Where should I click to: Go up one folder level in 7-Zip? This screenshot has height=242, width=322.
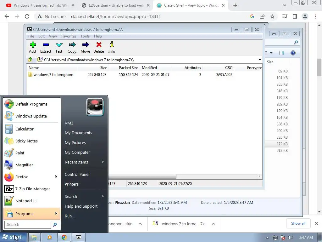click(x=30, y=60)
